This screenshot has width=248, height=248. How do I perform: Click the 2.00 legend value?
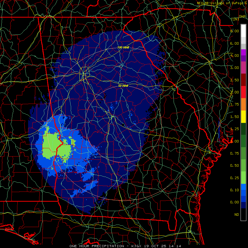click(234, 92)
